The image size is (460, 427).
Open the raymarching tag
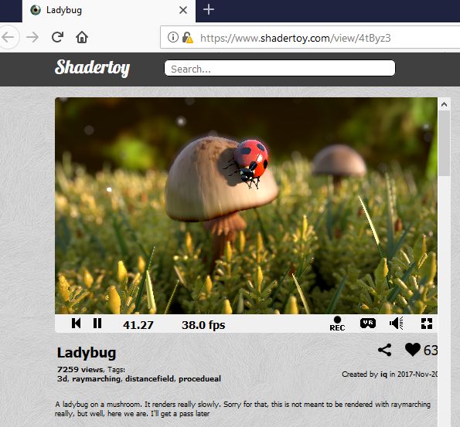click(x=96, y=379)
